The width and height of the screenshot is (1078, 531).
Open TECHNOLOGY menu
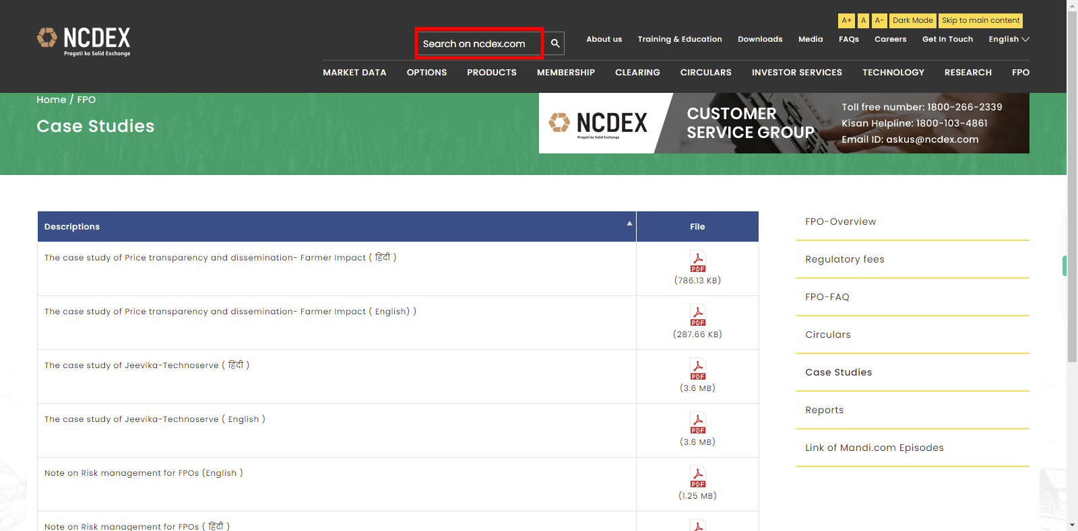coord(893,72)
